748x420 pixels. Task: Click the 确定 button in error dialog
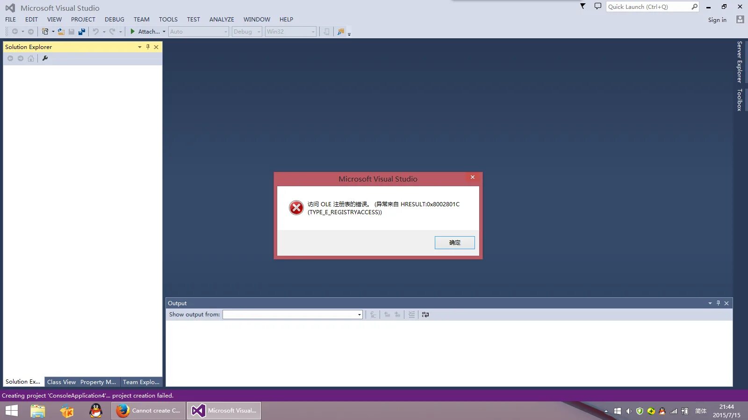point(455,243)
